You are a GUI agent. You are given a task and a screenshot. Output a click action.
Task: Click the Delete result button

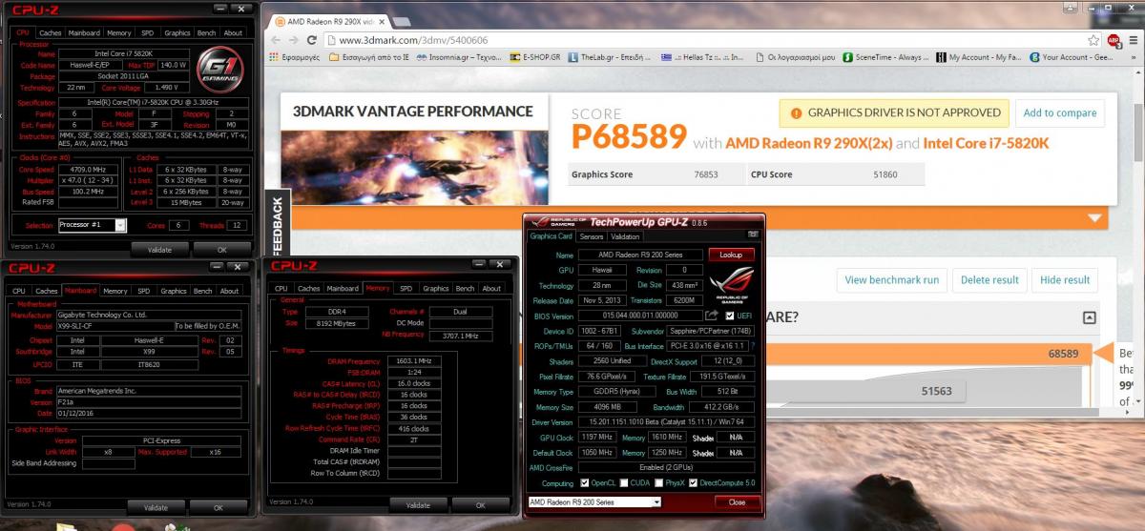point(989,279)
